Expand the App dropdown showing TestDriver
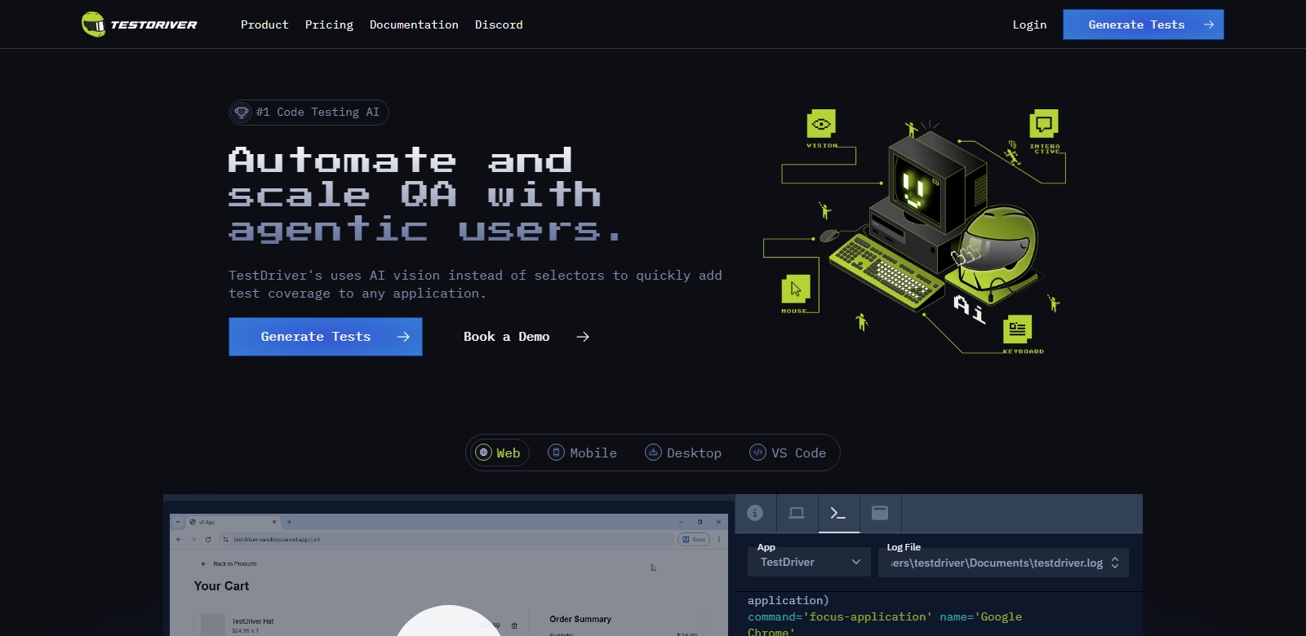 point(810,562)
